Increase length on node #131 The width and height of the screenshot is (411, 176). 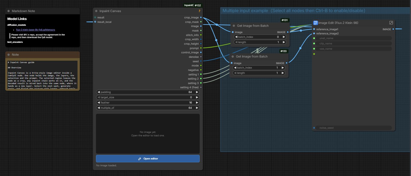point(284,42)
